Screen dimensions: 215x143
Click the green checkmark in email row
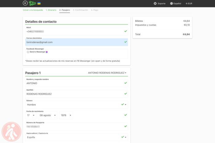pyautogui.click(x=125, y=42)
